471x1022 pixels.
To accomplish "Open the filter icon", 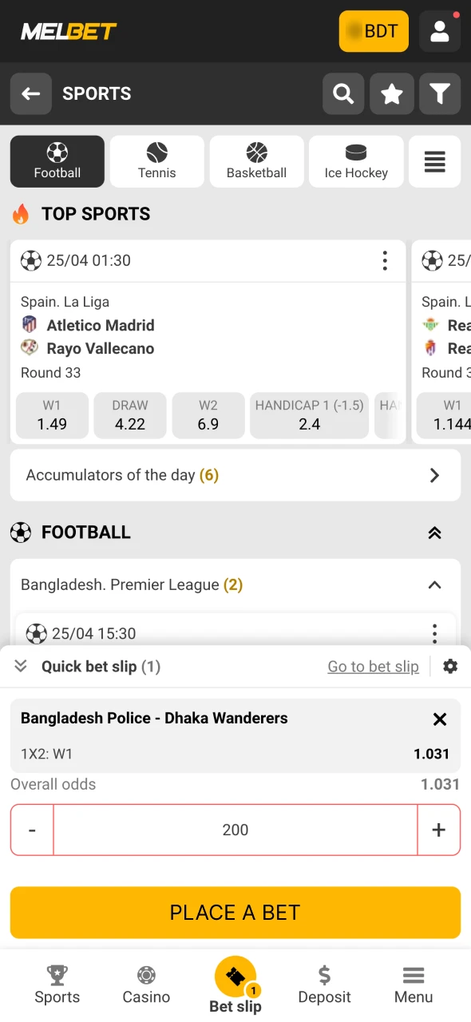I will point(440,93).
